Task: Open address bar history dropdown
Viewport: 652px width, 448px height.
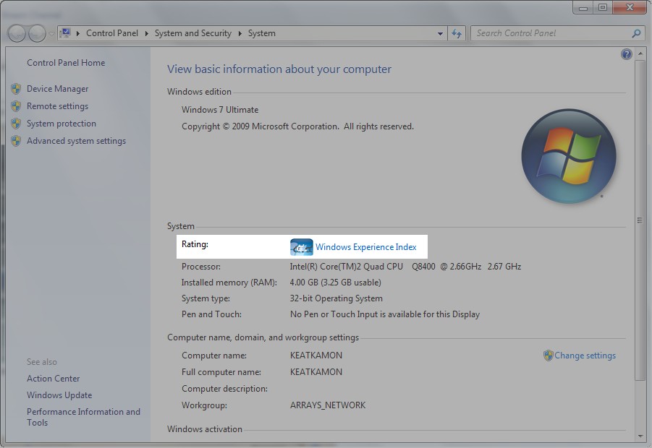Action: (440, 34)
